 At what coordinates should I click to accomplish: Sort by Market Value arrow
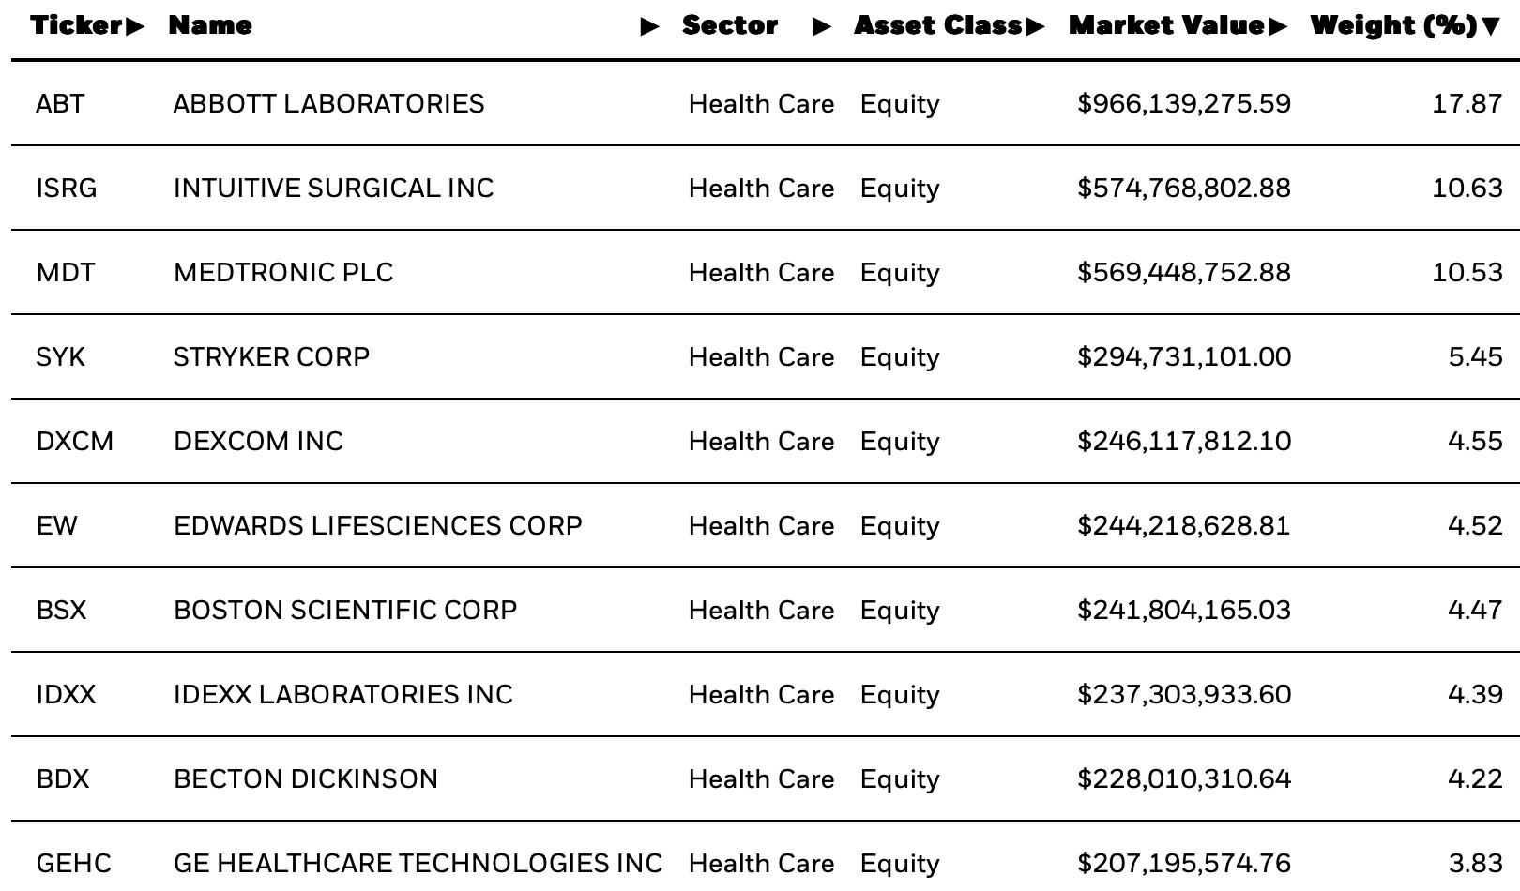(x=1277, y=26)
